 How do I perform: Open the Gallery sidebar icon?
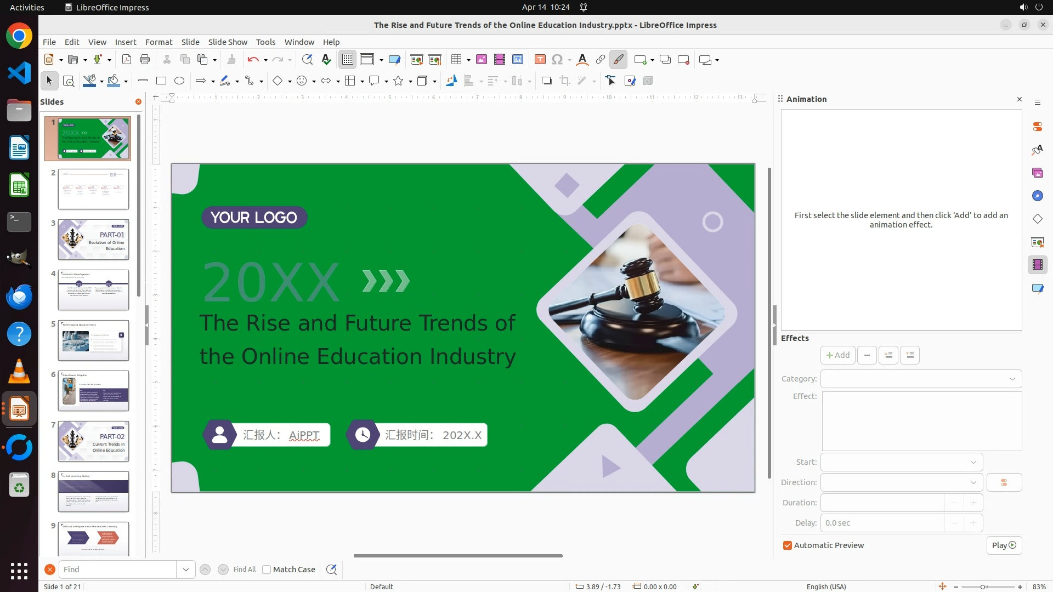pos(1037,173)
